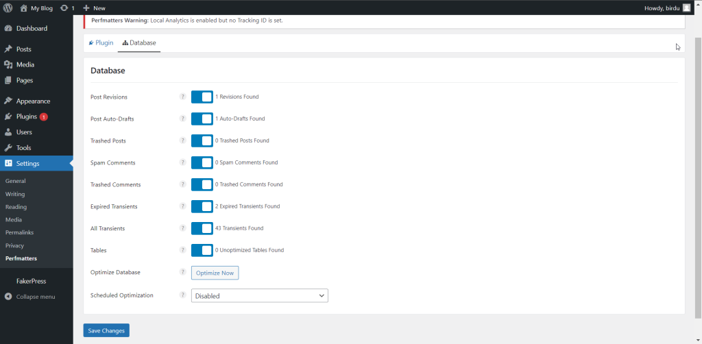Viewport: 702px width, 344px height.
Task: Click the Collapse menu arrow icon
Action: (8, 296)
